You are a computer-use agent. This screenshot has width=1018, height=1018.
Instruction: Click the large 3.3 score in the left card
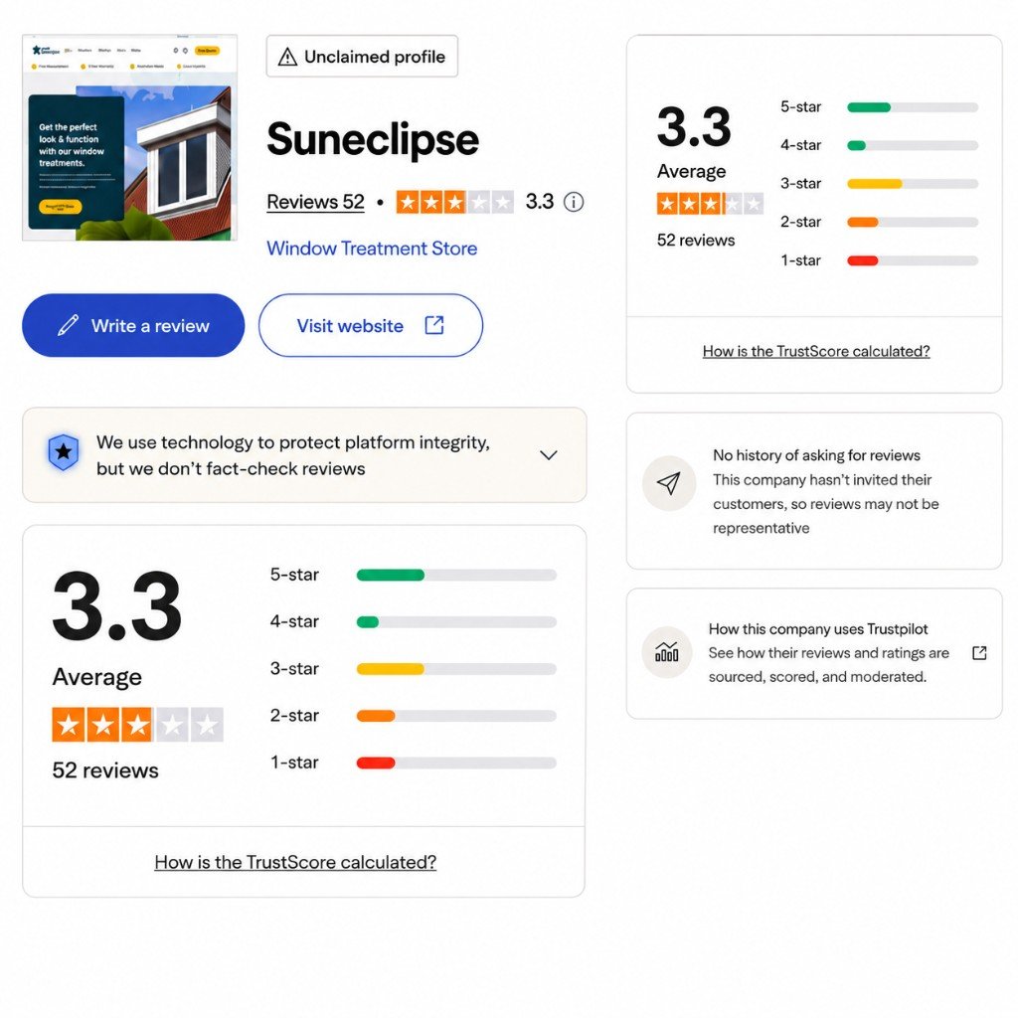[x=117, y=605]
